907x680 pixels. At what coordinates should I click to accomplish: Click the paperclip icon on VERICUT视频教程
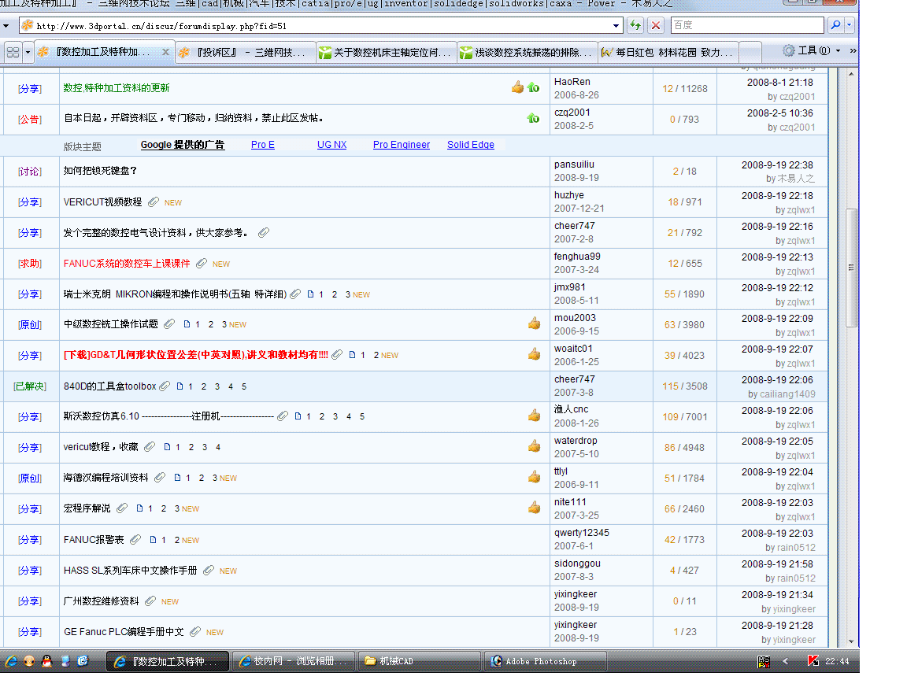click(x=154, y=202)
